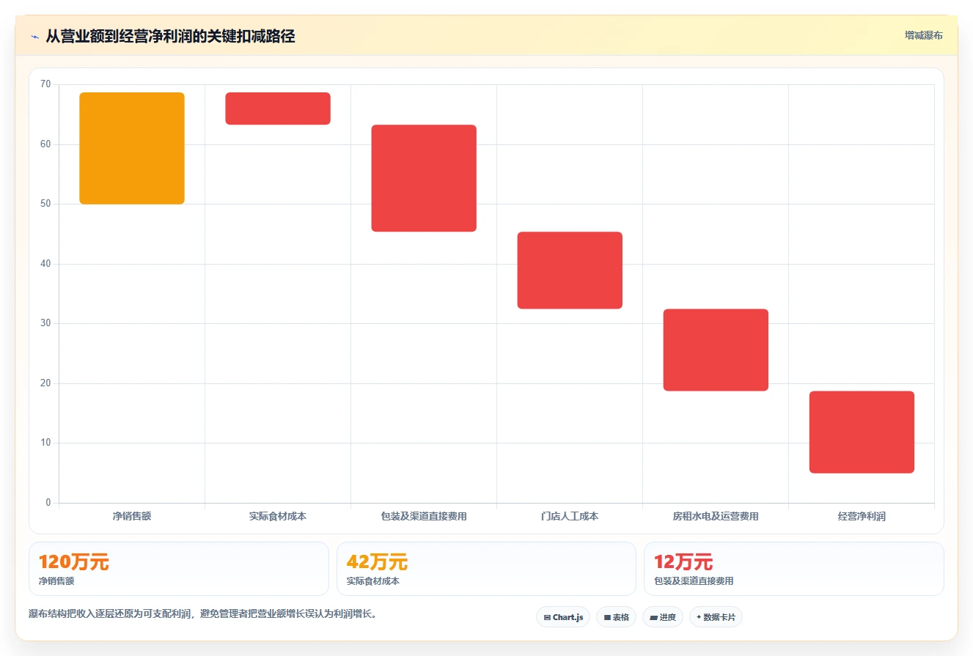Select the red 包装及渠道直接费用 bar
Viewport: 973px width, 656px height.
click(424, 178)
